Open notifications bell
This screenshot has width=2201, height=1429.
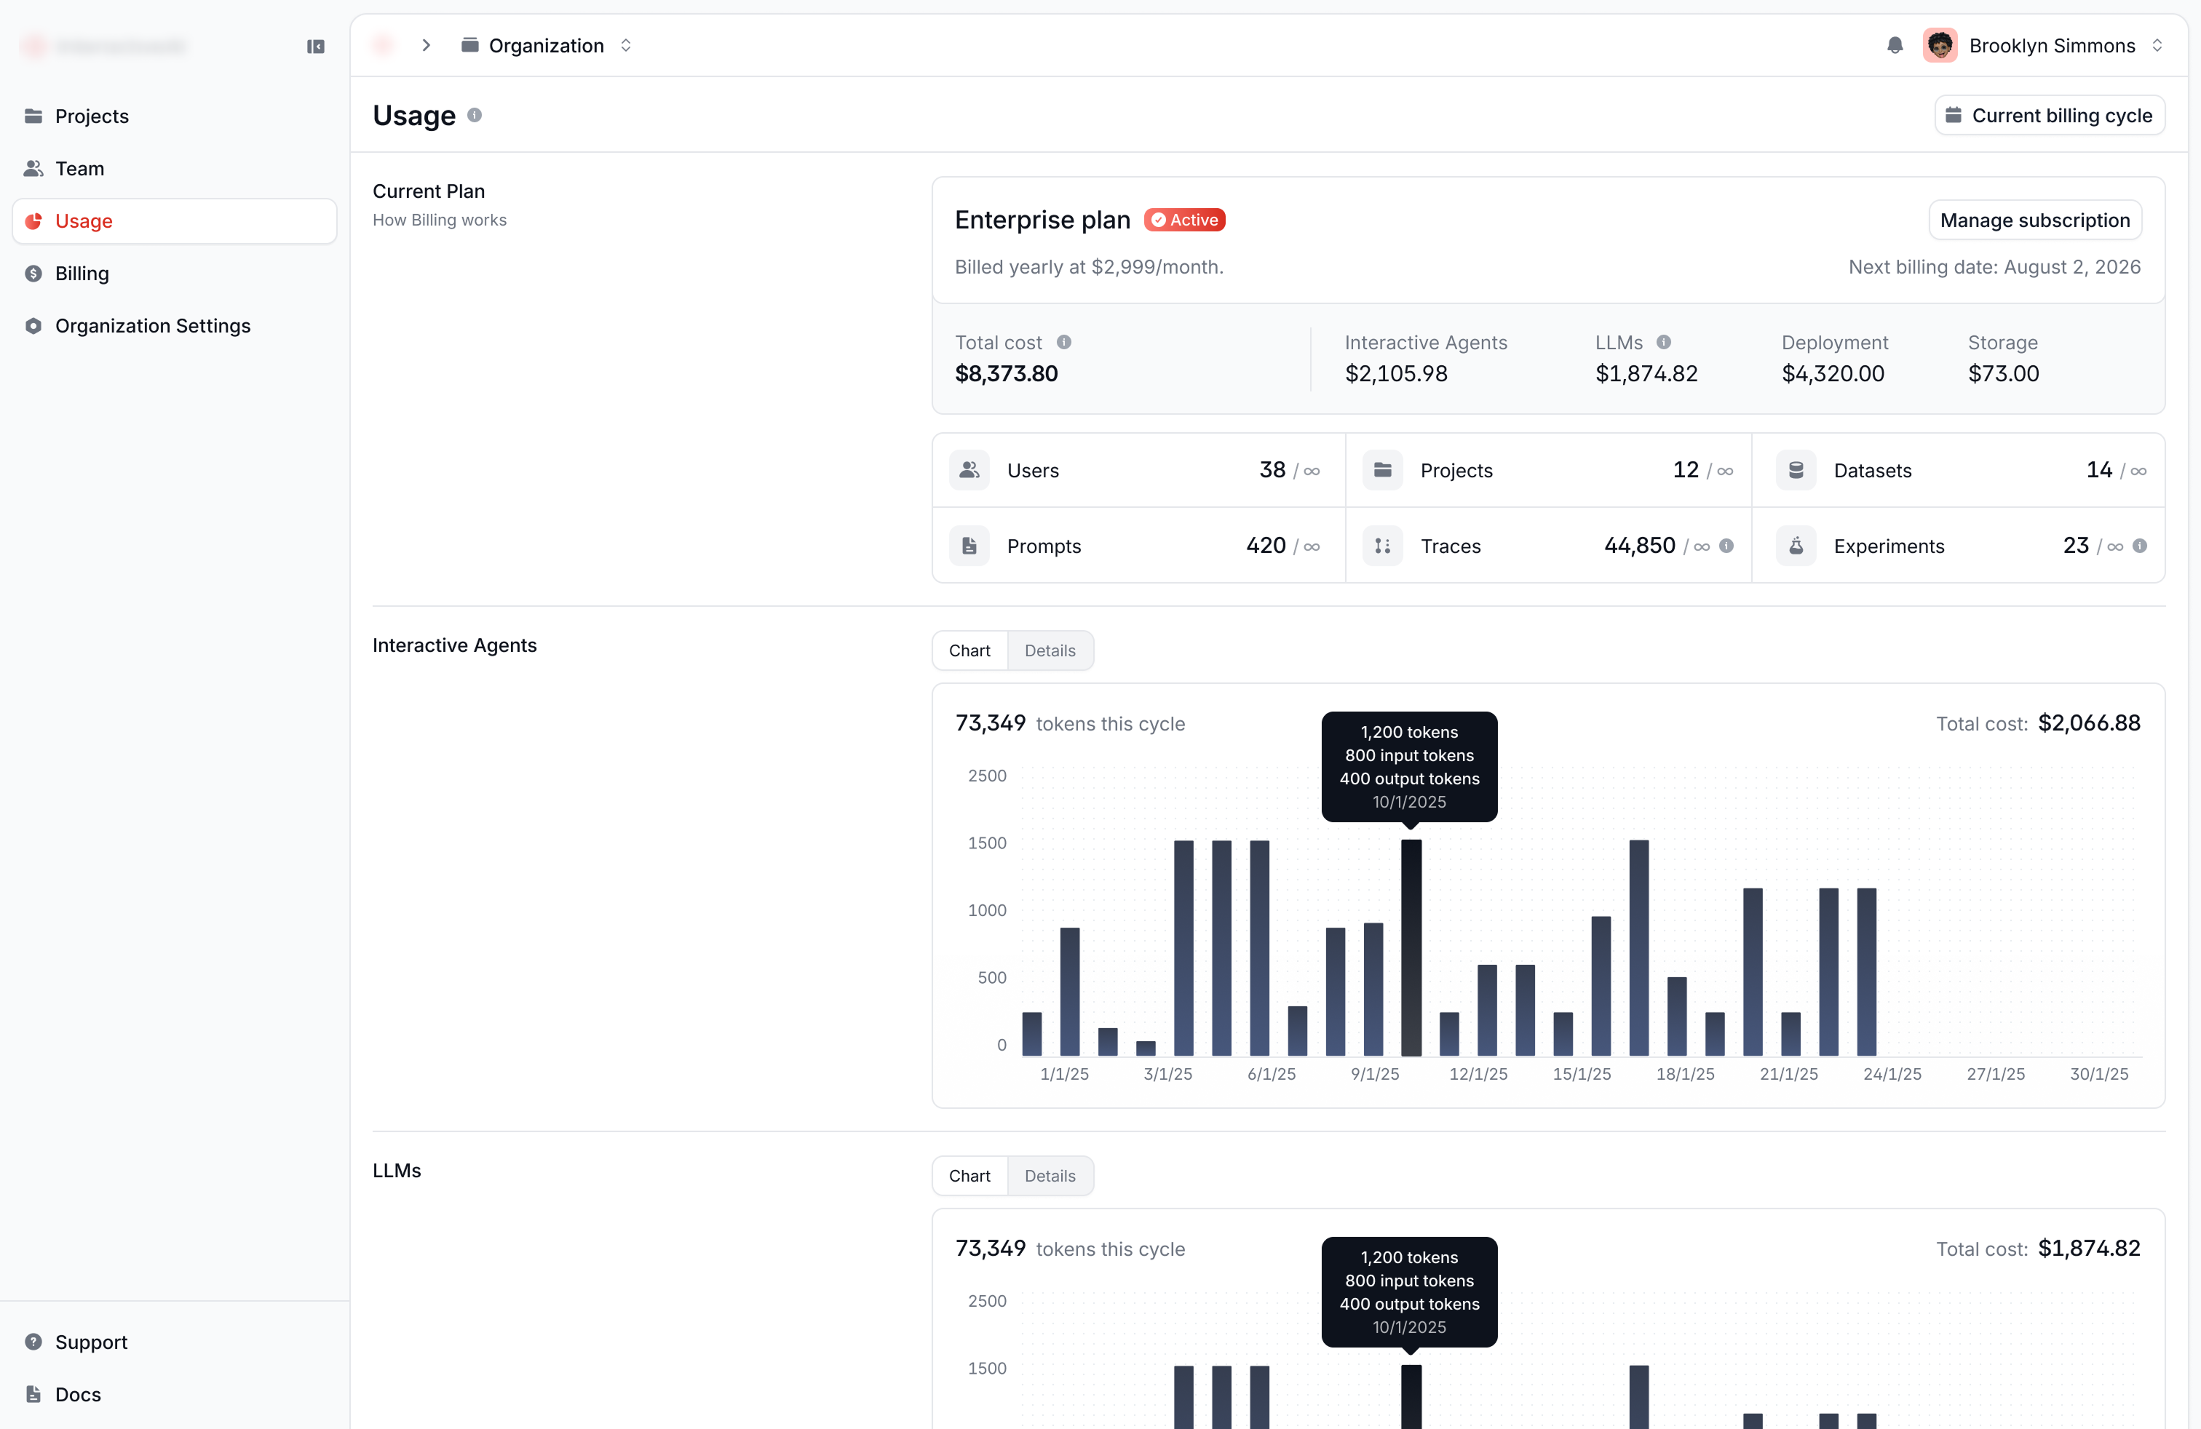(x=1895, y=45)
